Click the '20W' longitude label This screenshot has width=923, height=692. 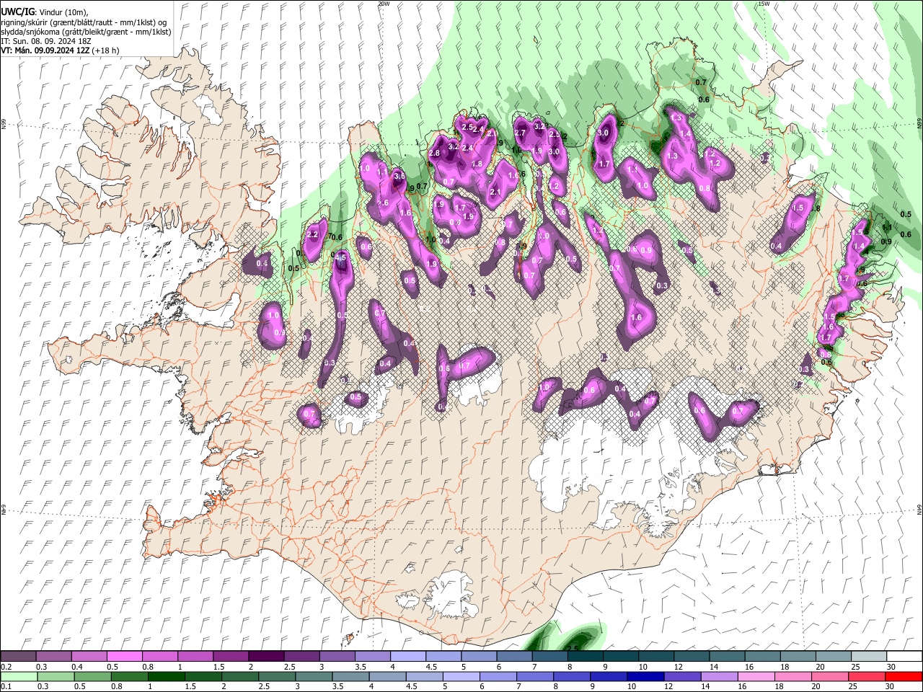[384, 4]
